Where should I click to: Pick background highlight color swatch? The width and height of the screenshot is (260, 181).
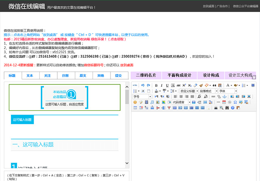[236, 85]
